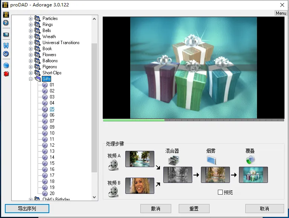Viewport: 289px width, 218px height.
Task: Expand the Balloons tree node
Action: 30,61
